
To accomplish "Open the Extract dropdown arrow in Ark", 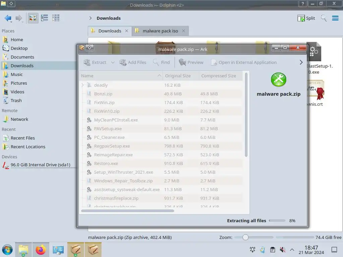I will pyautogui.click(x=113, y=63).
